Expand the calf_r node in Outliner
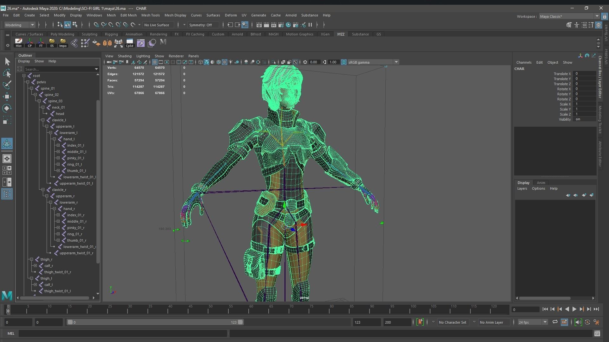 tap(35, 266)
